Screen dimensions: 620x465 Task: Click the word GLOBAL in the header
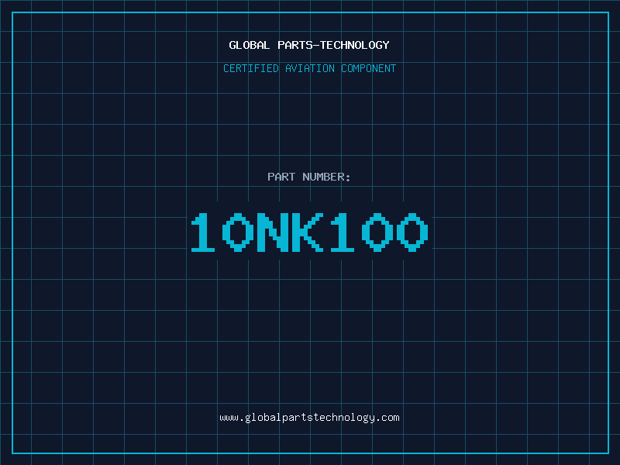point(250,45)
